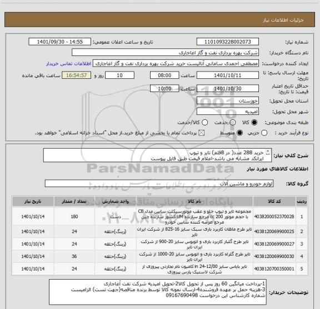320x309 pixels.
Task: Click the 900-20 tire item name
Action: (194, 244)
